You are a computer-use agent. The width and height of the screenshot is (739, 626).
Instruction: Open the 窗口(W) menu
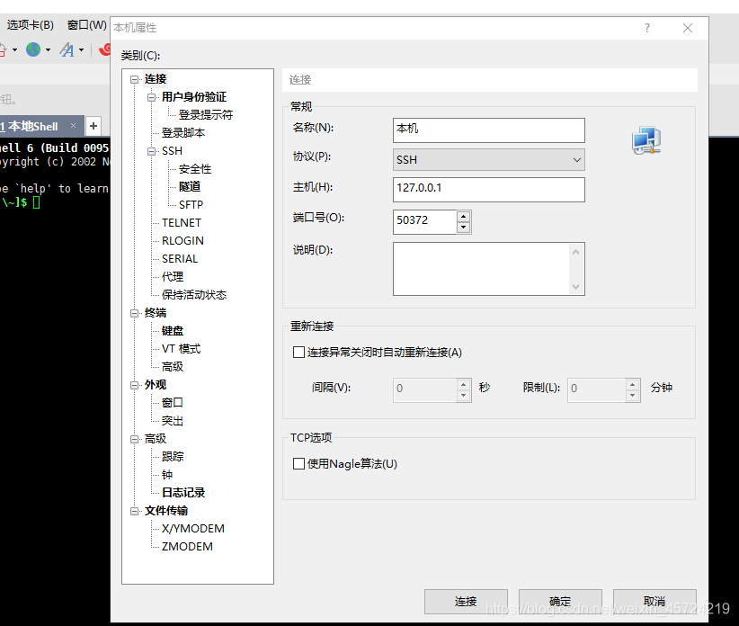tap(87, 24)
